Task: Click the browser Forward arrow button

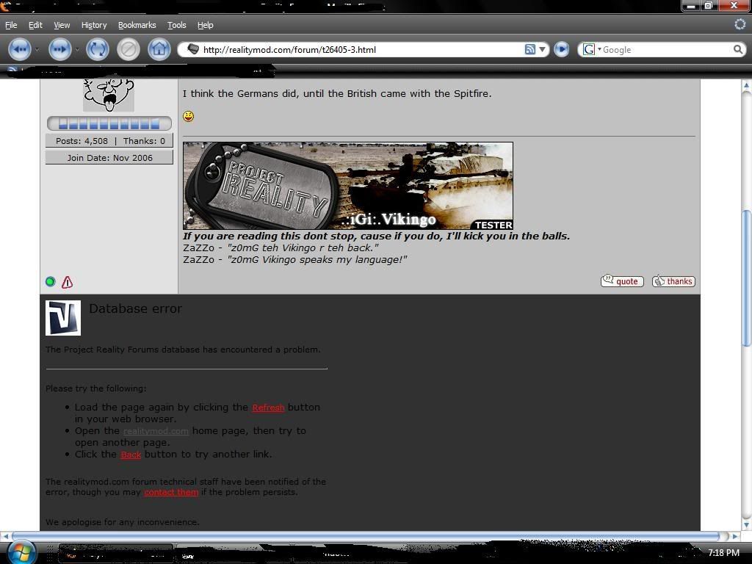Action: (x=59, y=49)
